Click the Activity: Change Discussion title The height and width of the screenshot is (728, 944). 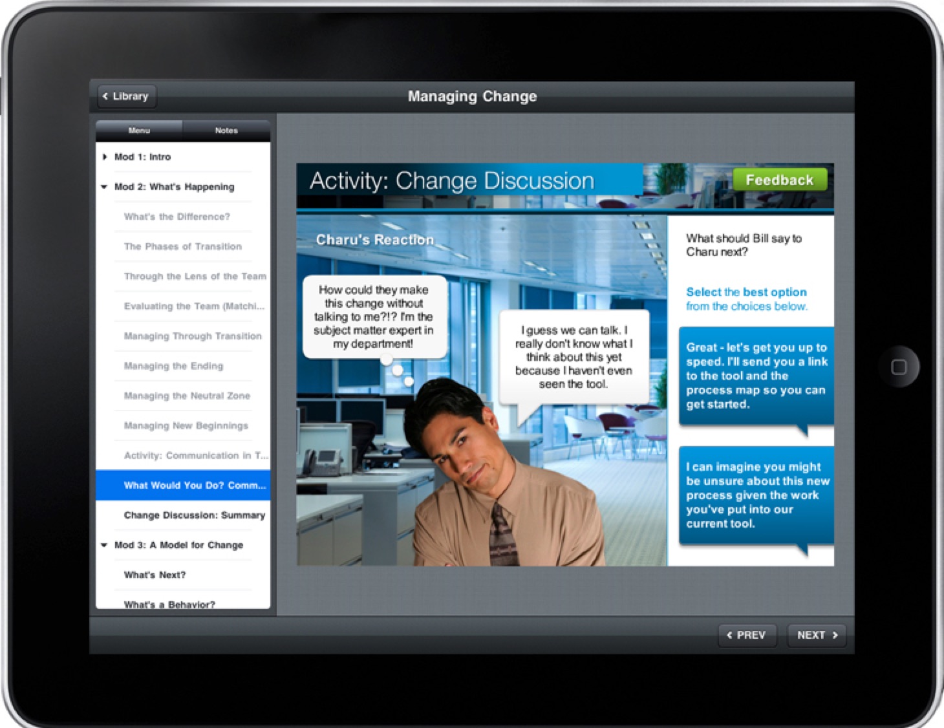pyautogui.click(x=451, y=180)
